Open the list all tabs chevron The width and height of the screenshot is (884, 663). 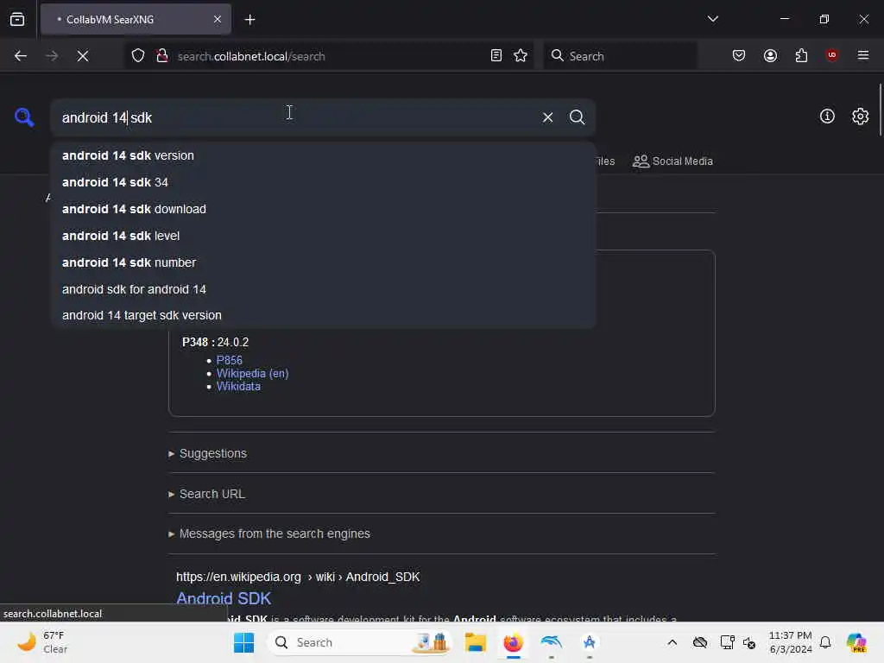click(712, 19)
